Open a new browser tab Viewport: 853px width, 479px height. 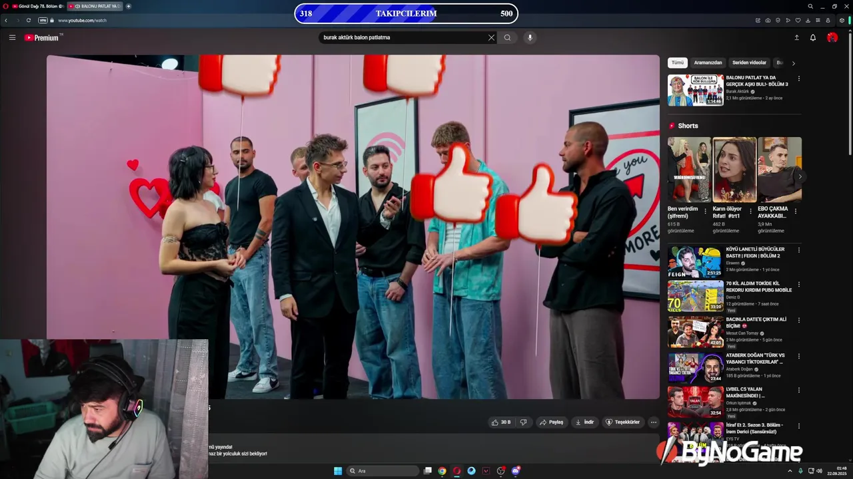pyautogui.click(x=129, y=6)
